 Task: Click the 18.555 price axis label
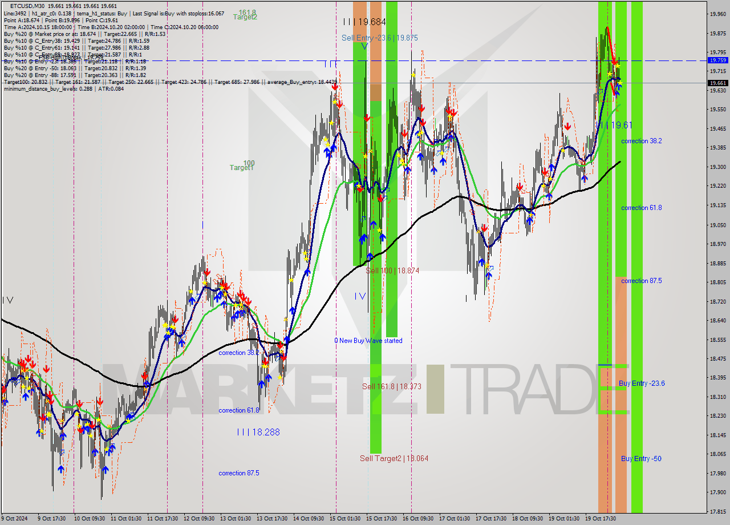coord(718,340)
